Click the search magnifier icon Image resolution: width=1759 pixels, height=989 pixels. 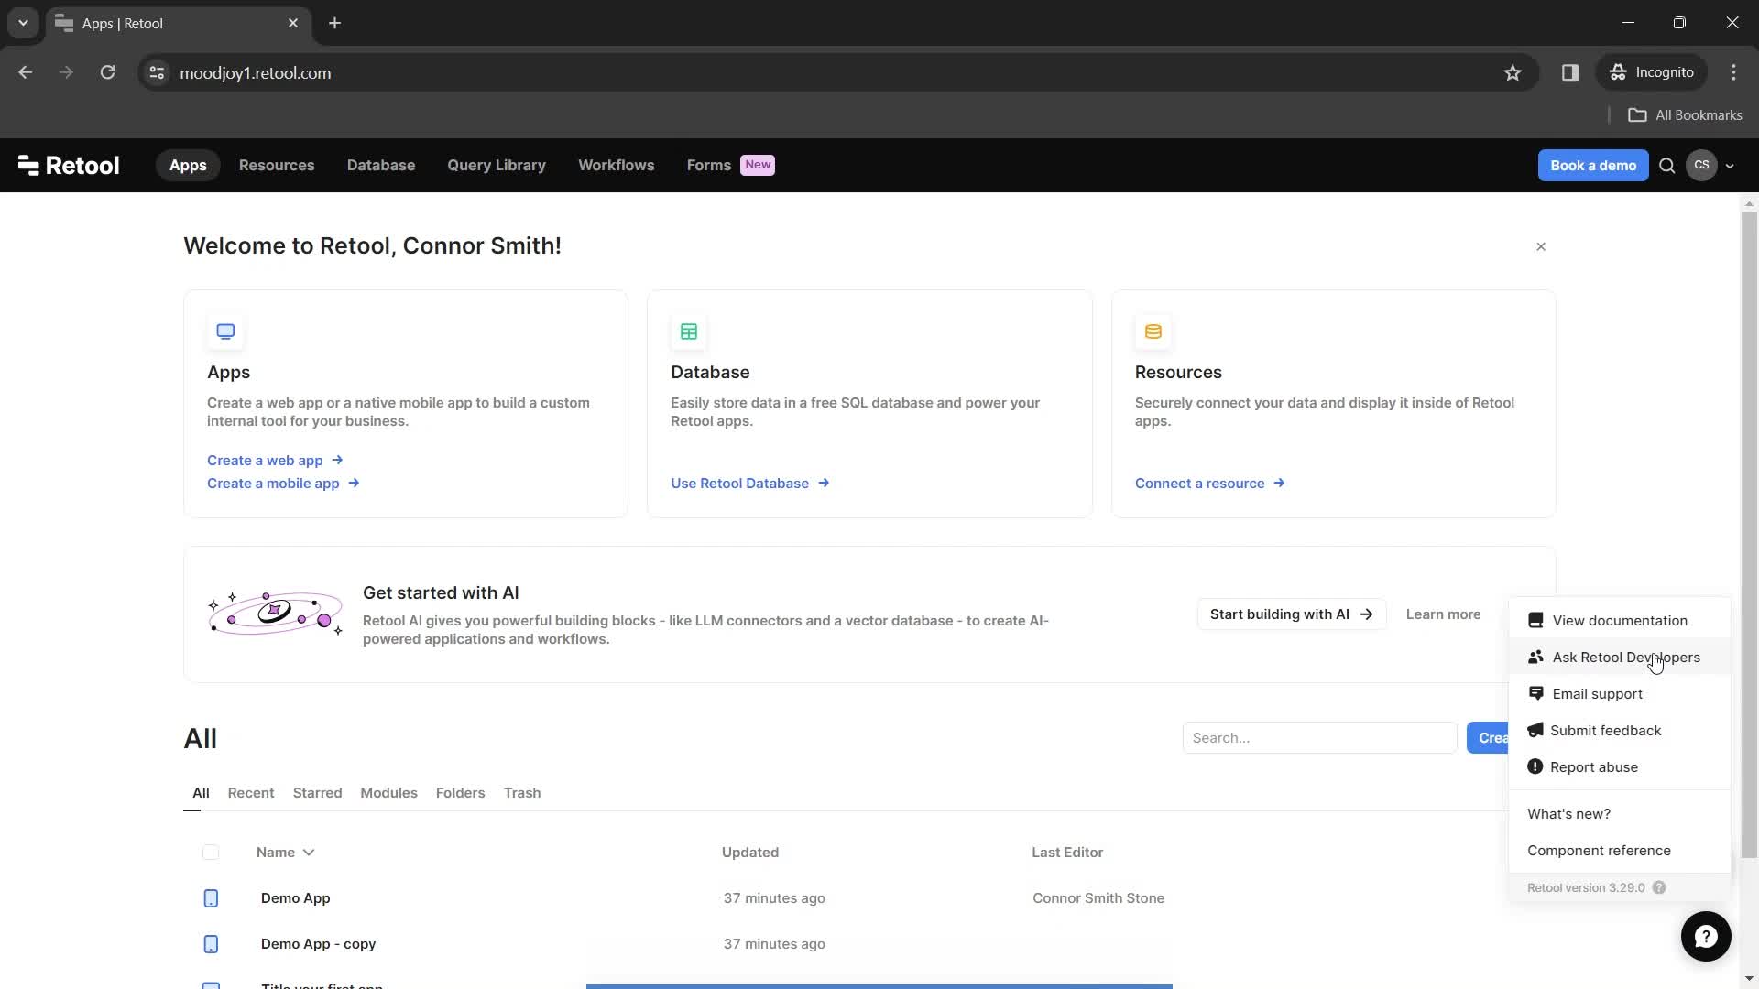1667,166
